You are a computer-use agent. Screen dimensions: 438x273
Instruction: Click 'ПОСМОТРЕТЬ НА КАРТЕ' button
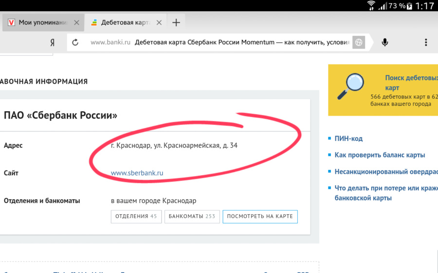[x=260, y=217]
